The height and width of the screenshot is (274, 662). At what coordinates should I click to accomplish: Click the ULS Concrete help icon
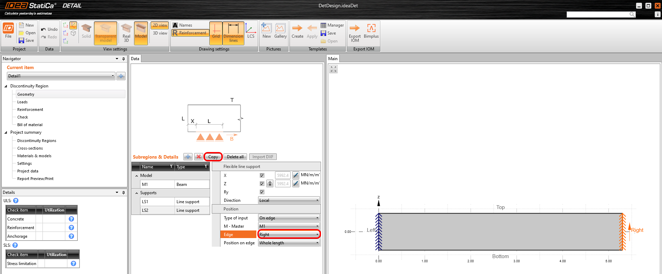click(x=71, y=219)
